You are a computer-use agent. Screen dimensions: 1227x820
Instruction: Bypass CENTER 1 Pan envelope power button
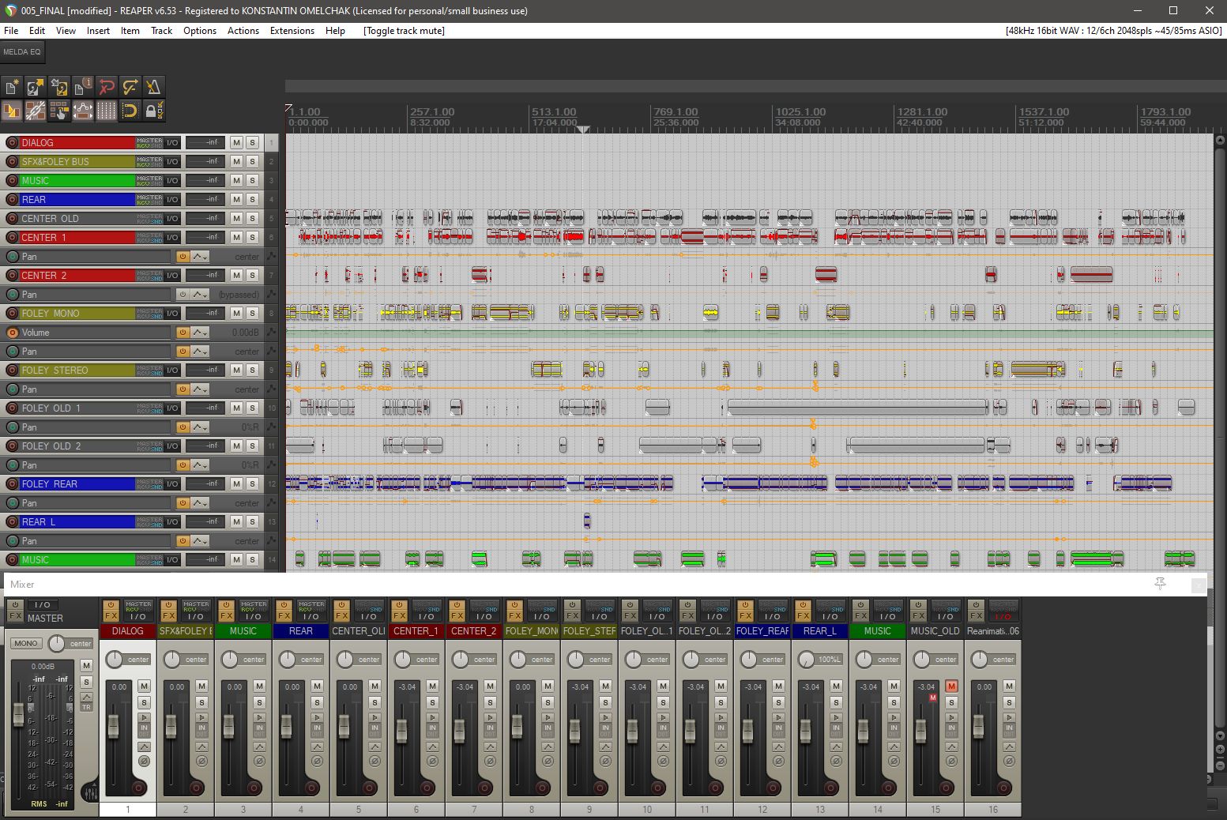(183, 257)
